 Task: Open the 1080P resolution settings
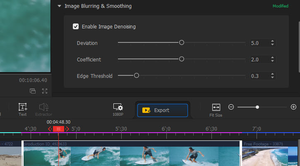click(118, 108)
